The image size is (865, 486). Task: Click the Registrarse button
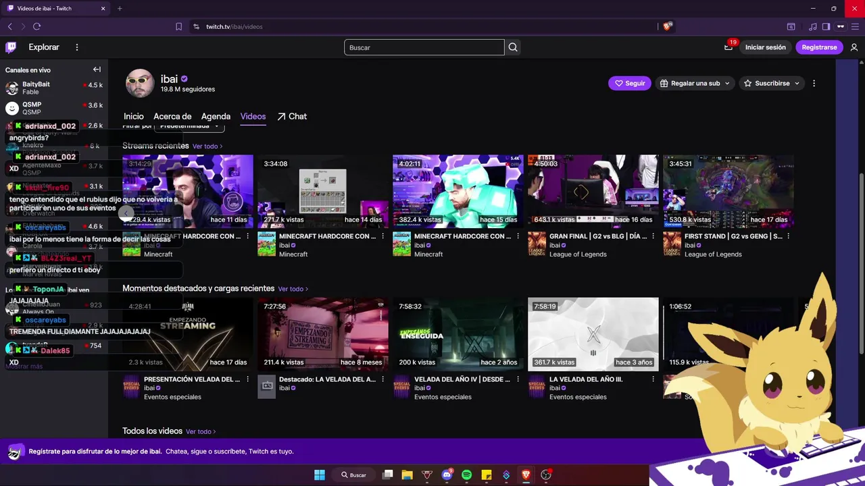point(819,47)
